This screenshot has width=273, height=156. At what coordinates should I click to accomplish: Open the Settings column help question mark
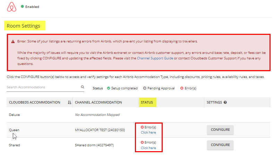(225, 103)
